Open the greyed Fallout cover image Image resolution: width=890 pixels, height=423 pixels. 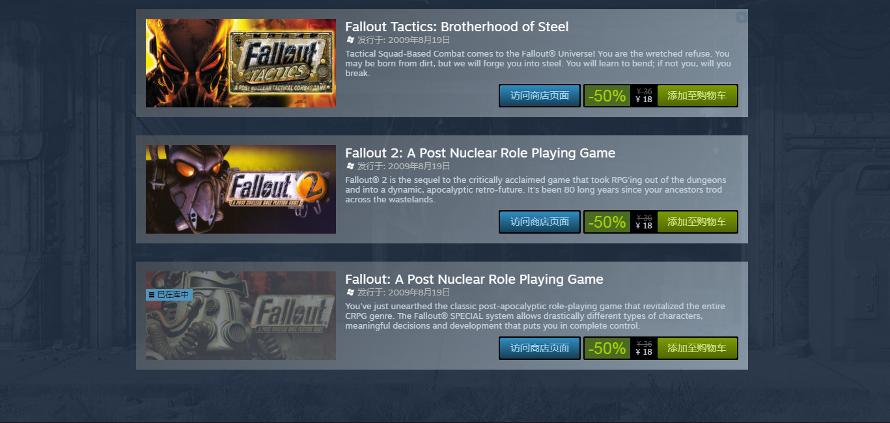241,316
